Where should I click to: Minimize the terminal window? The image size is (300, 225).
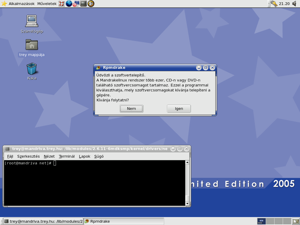coord(173,149)
